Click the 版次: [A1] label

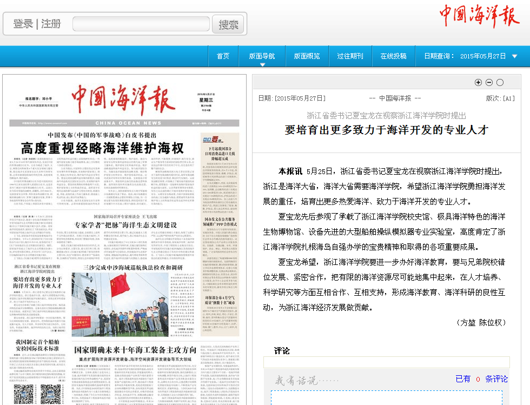coord(500,98)
